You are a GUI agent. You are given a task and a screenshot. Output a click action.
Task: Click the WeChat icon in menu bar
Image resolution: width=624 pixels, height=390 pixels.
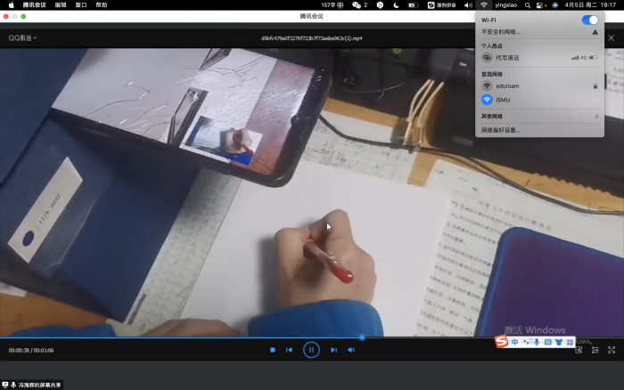[357, 5]
